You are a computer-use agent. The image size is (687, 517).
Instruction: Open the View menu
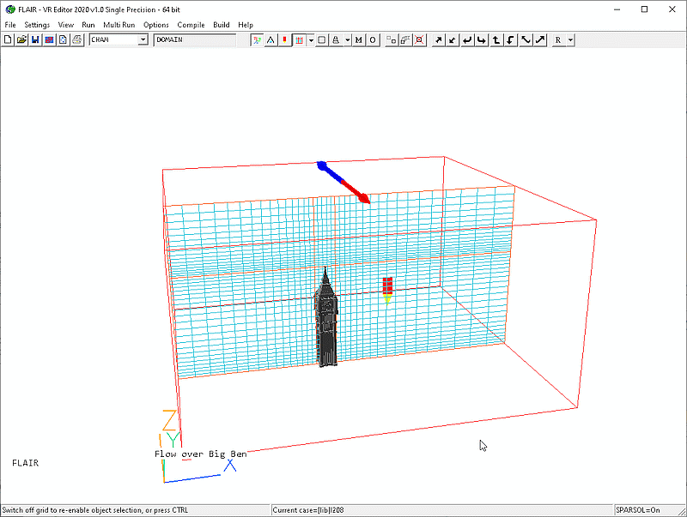pyautogui.click(x=66, y=25)
